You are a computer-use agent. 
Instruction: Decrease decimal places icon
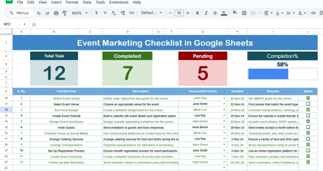click(x=113, y=13)
